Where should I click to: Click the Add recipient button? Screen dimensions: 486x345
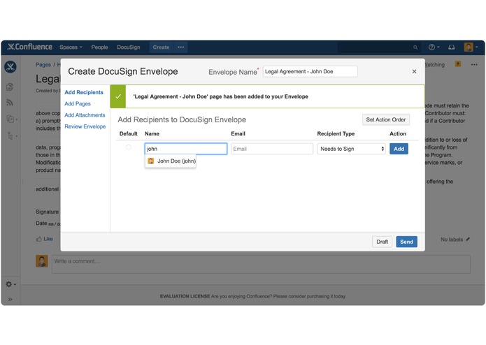click(399, 149)
